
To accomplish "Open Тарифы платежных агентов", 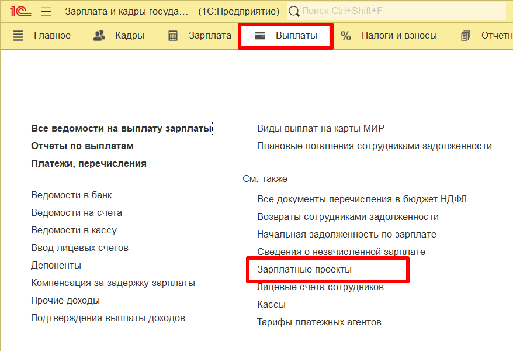I will click(x=319, y=322).
